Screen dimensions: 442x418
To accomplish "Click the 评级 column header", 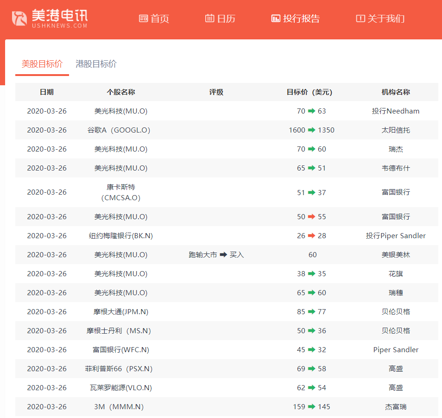I will click(x=216, y=92).
